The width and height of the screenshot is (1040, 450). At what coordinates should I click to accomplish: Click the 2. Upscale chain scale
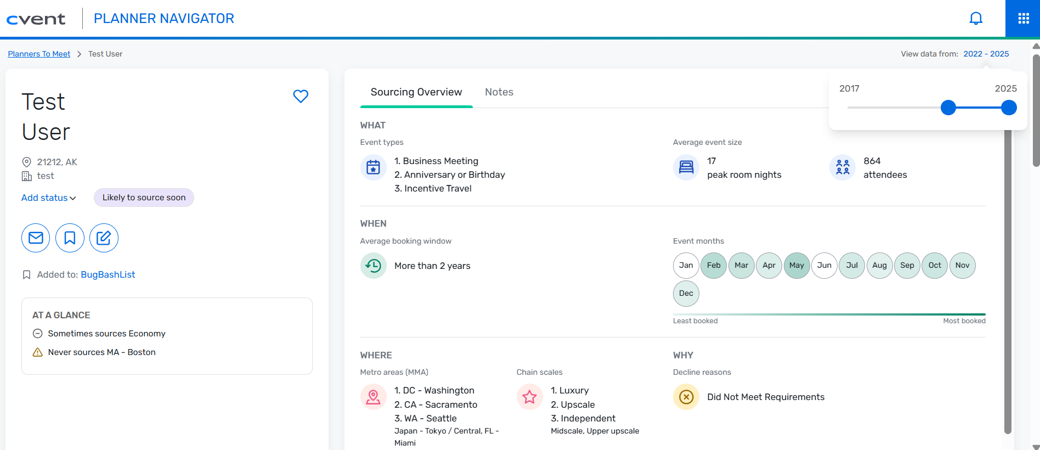[573, 404]
